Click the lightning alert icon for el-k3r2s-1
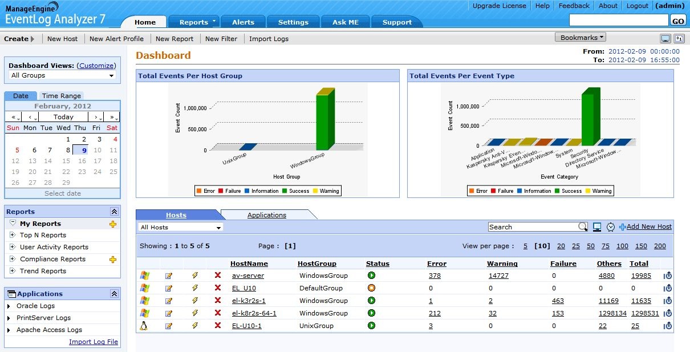690x352 pixels. coord(194,301)
